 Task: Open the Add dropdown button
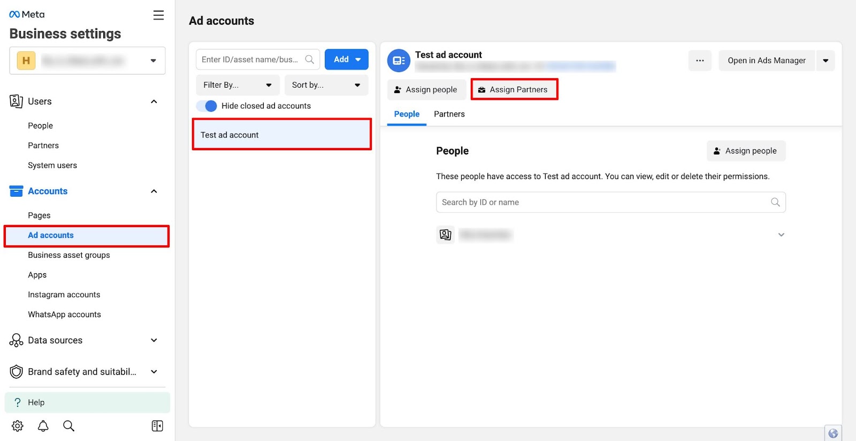(x=347, y=59)
